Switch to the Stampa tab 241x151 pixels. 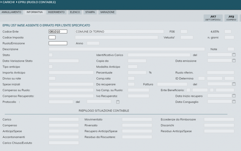tap(90, 12)
